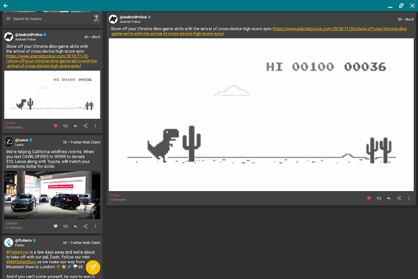Share the Lexus tweet
This screenshot has width=418, height=279.
(x=85, y=226)
